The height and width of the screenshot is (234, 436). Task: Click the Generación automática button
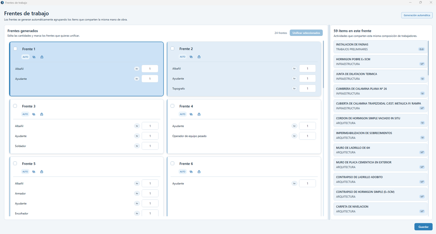tap(417, 15)
